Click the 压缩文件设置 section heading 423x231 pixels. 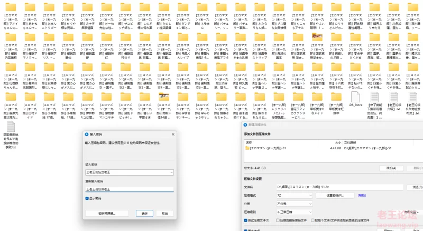coord(253,179)
